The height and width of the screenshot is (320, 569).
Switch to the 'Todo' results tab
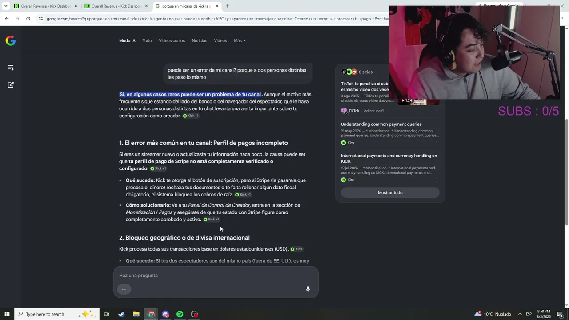tap(147, 40)
